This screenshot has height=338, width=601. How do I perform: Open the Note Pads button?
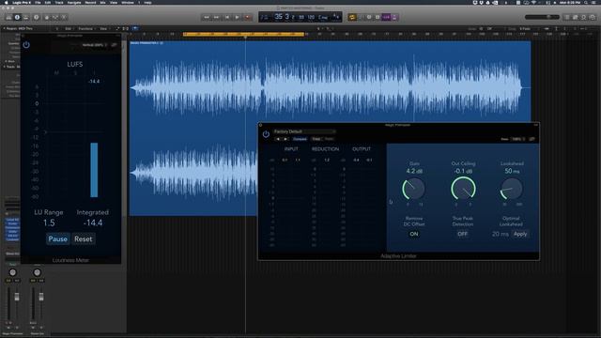tap(576, 17)
